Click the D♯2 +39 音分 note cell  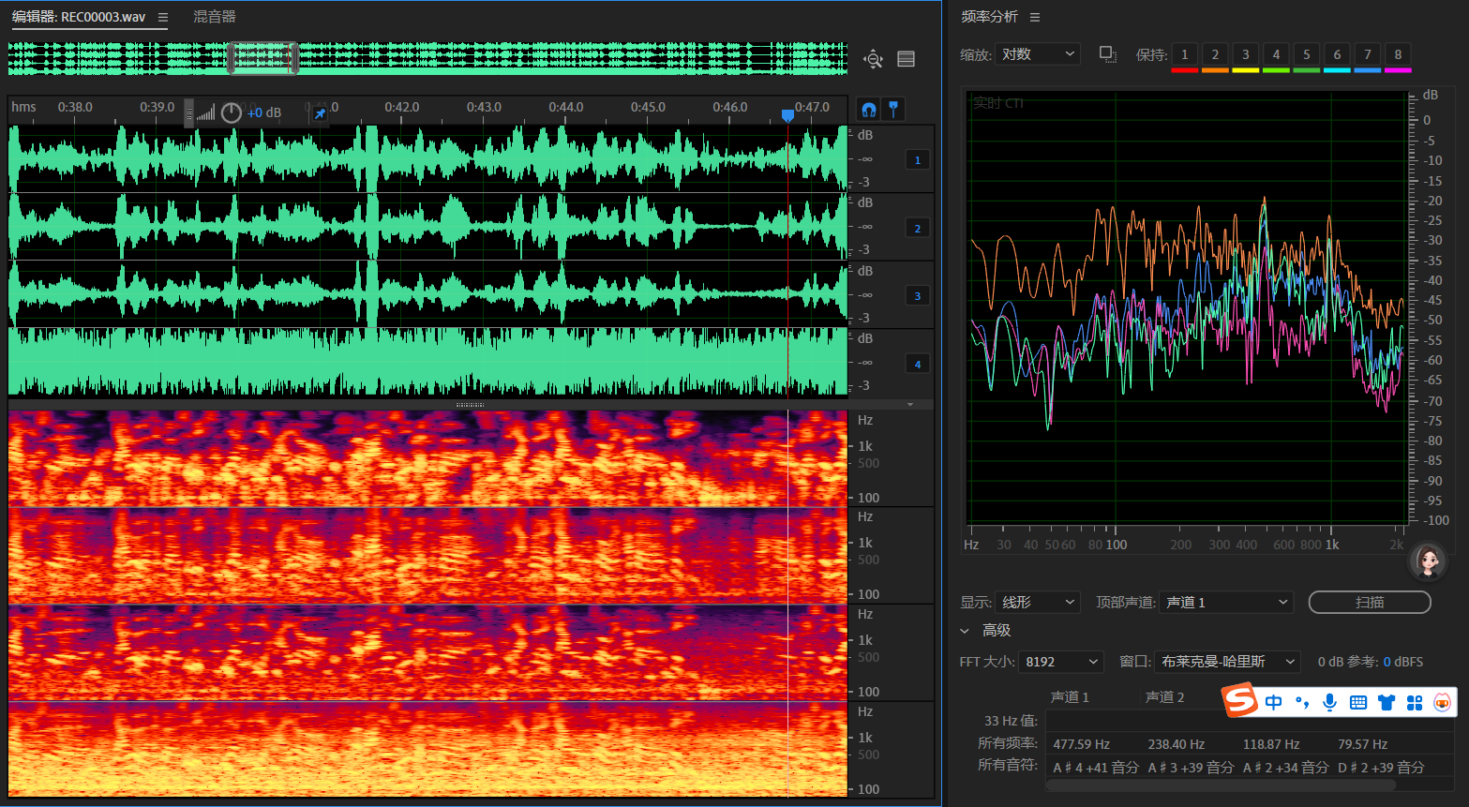1381,767
